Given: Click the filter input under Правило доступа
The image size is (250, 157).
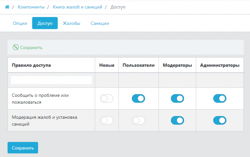Looking at the screenshot, I should pyautogui.click(x=51, y=80).
